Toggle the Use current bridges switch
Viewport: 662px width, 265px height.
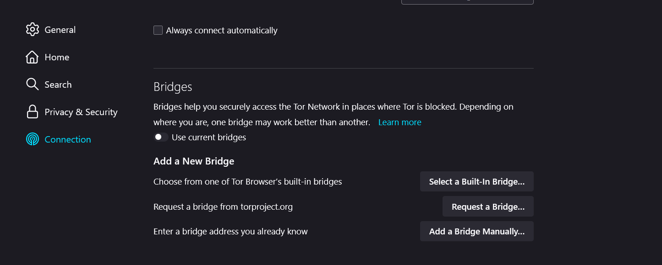pyautogui.click(x=160, y=137)
